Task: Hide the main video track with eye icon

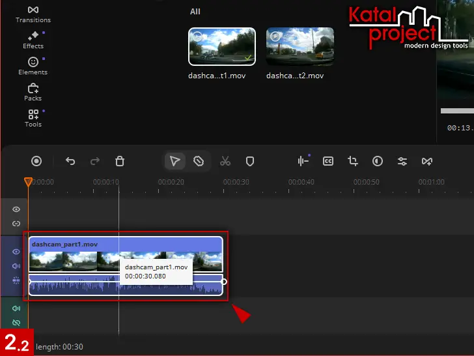Action: click(x=16, y=252)
